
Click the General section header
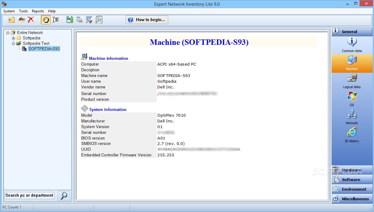point(352,32)
